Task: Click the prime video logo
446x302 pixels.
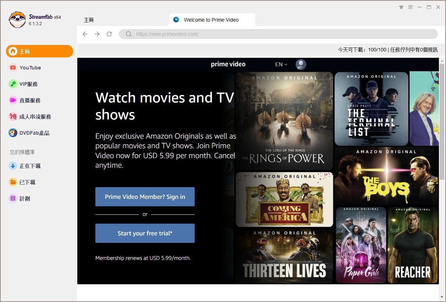Action: (228, 64)
